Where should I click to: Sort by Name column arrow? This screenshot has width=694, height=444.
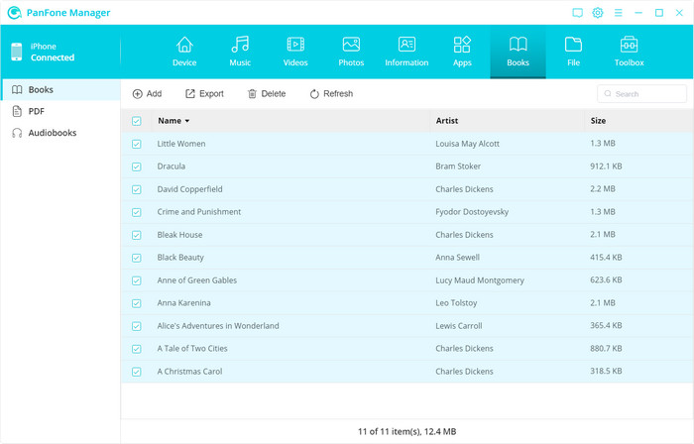click(x=187, y=121)
